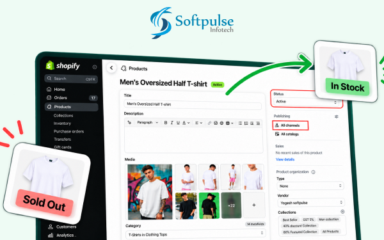Screen dimensions: 384x240
Task: Open the Paragraph style dropdown
Action: click(148, 122)
